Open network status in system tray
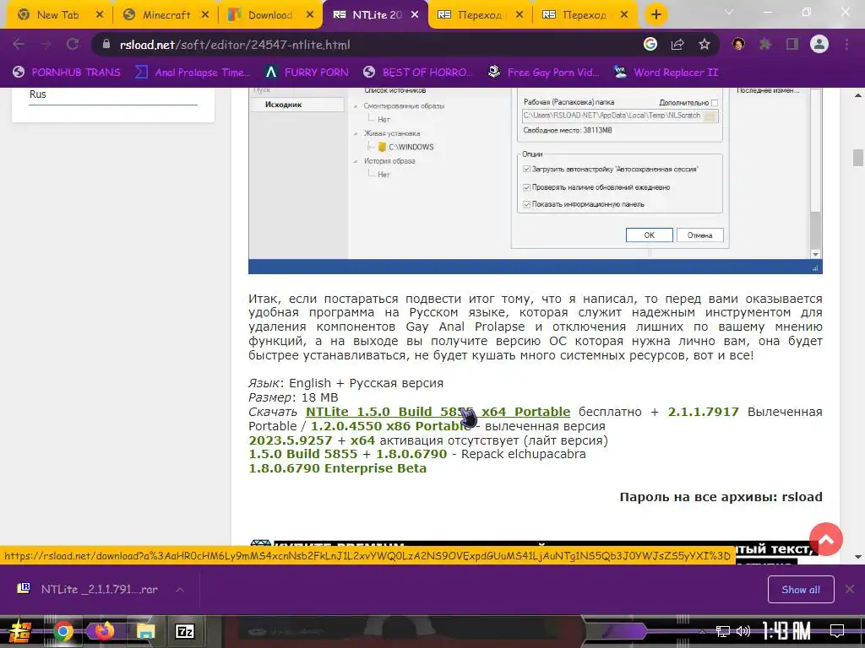Viewport: 865px width, 648px height. (x=723, y=631)
